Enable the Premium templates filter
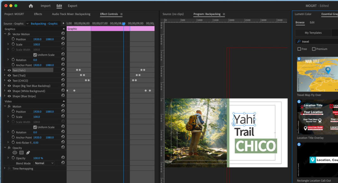The height and width of the screenshot is (183, 338). click(x=314, y=49)
